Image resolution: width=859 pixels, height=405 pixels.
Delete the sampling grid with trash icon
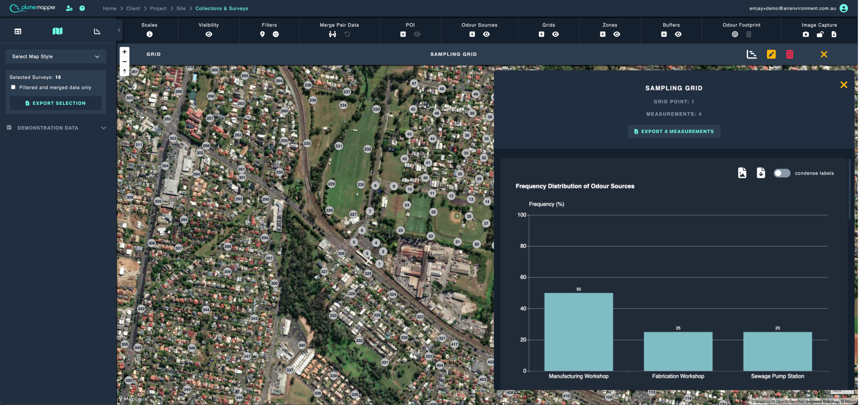click(x=790, y=54)
